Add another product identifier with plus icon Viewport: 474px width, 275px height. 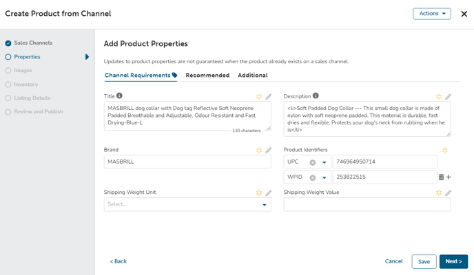449,177
